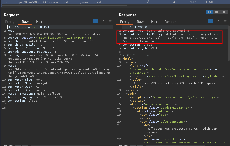Viewport: 230px width, 146px height.
Task: Click the academyLabHeader.css link href line
Action: coord(173,69)
